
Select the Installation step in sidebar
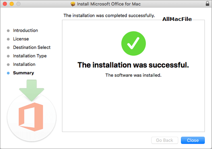tap(24, 64)
